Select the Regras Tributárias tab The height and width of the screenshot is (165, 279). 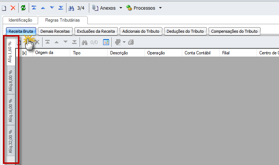62,20
